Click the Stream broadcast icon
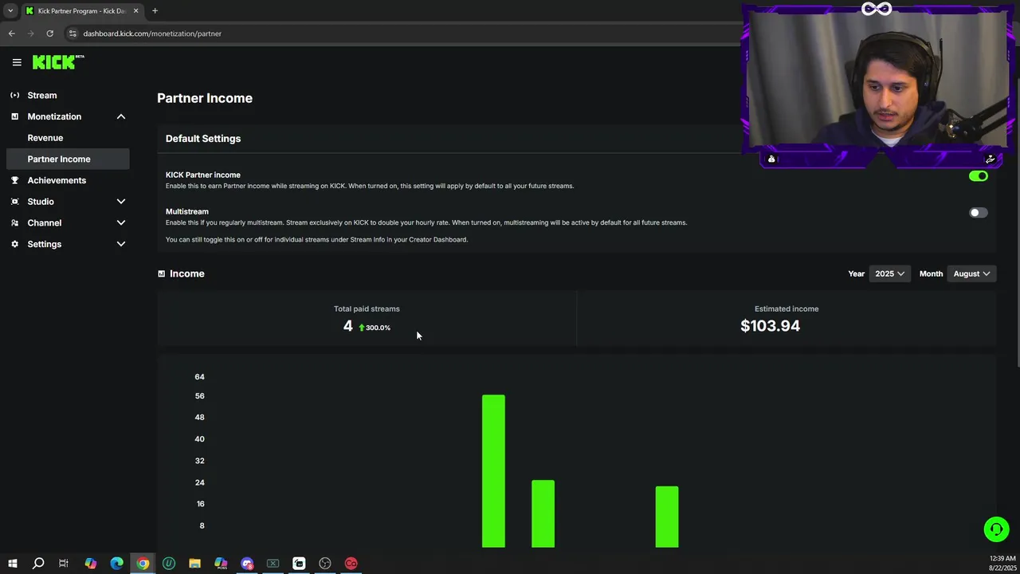1020x574 pixels. [14, 95]
